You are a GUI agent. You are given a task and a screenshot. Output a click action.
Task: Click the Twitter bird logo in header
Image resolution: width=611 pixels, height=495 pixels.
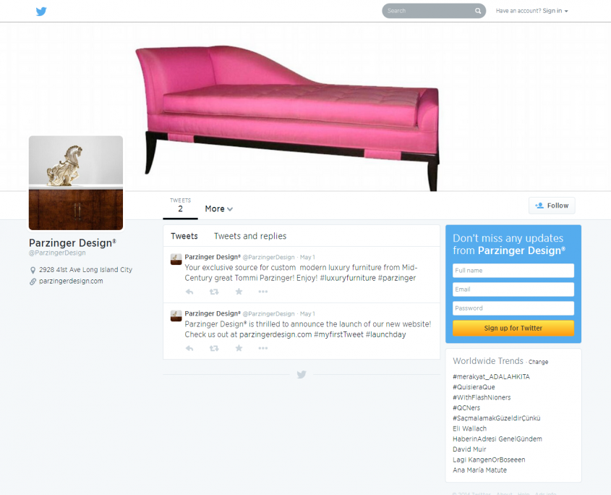point(41,12)
